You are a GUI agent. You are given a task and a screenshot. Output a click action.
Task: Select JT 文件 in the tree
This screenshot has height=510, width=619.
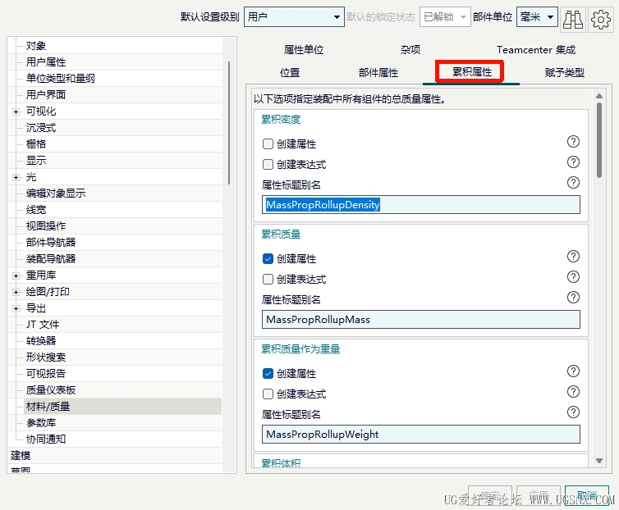43,325
